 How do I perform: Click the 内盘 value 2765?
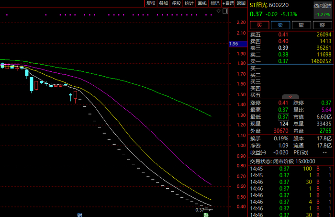[x=325, y=131]
